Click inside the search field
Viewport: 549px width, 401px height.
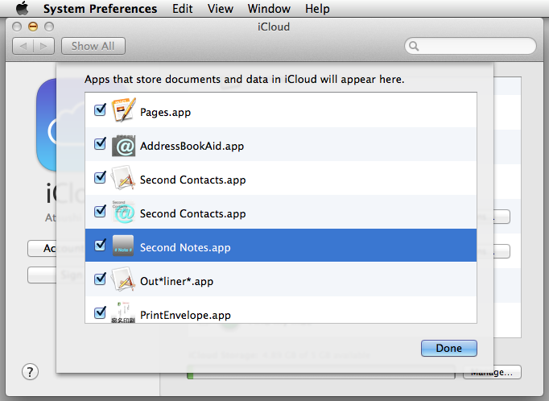click(x=470, y=46)
